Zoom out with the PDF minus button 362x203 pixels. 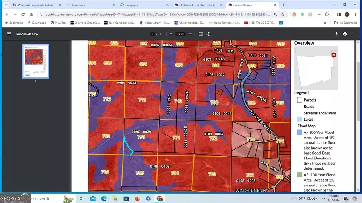pyautogui.click(x=171, y=34)
